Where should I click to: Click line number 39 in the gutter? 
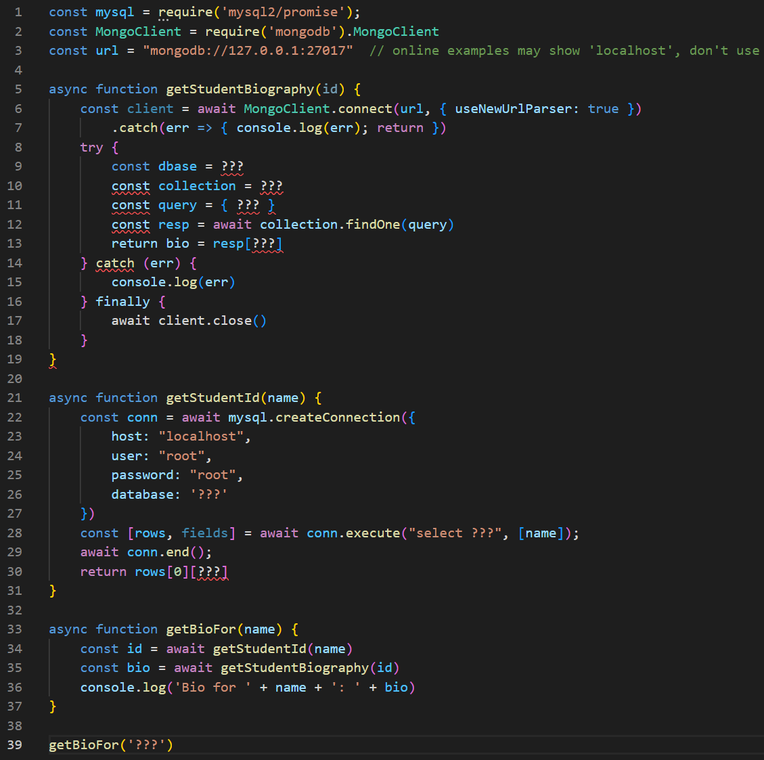(x=14, y=744)
